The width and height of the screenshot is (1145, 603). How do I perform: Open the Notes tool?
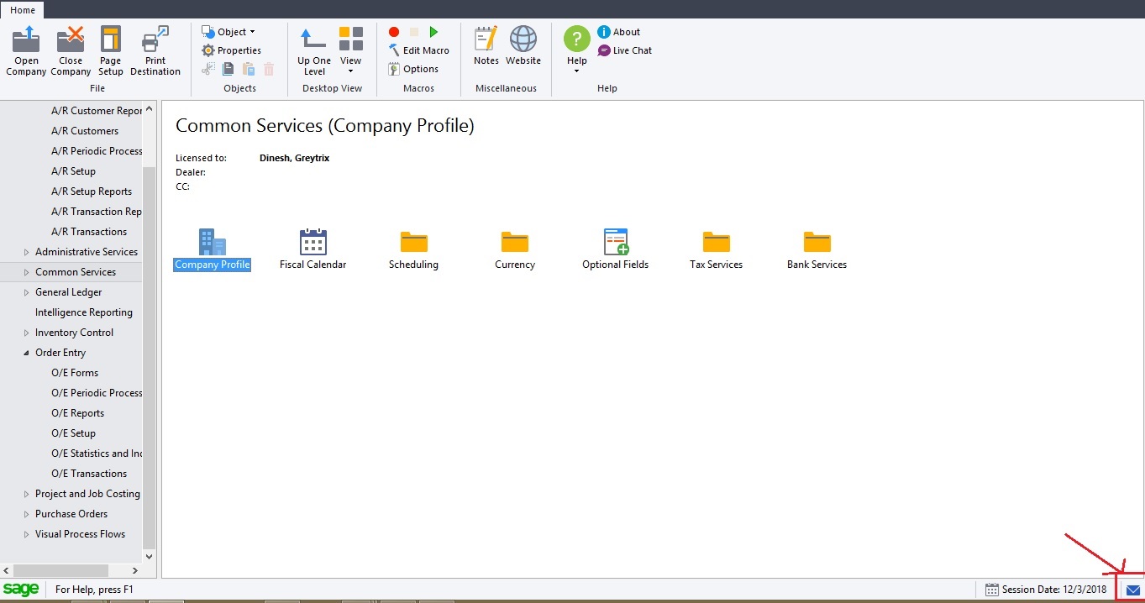click(486, 45)
